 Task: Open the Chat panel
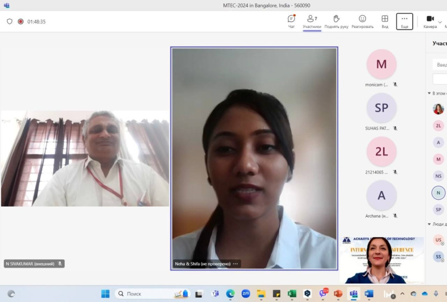(x=291, y=21)
